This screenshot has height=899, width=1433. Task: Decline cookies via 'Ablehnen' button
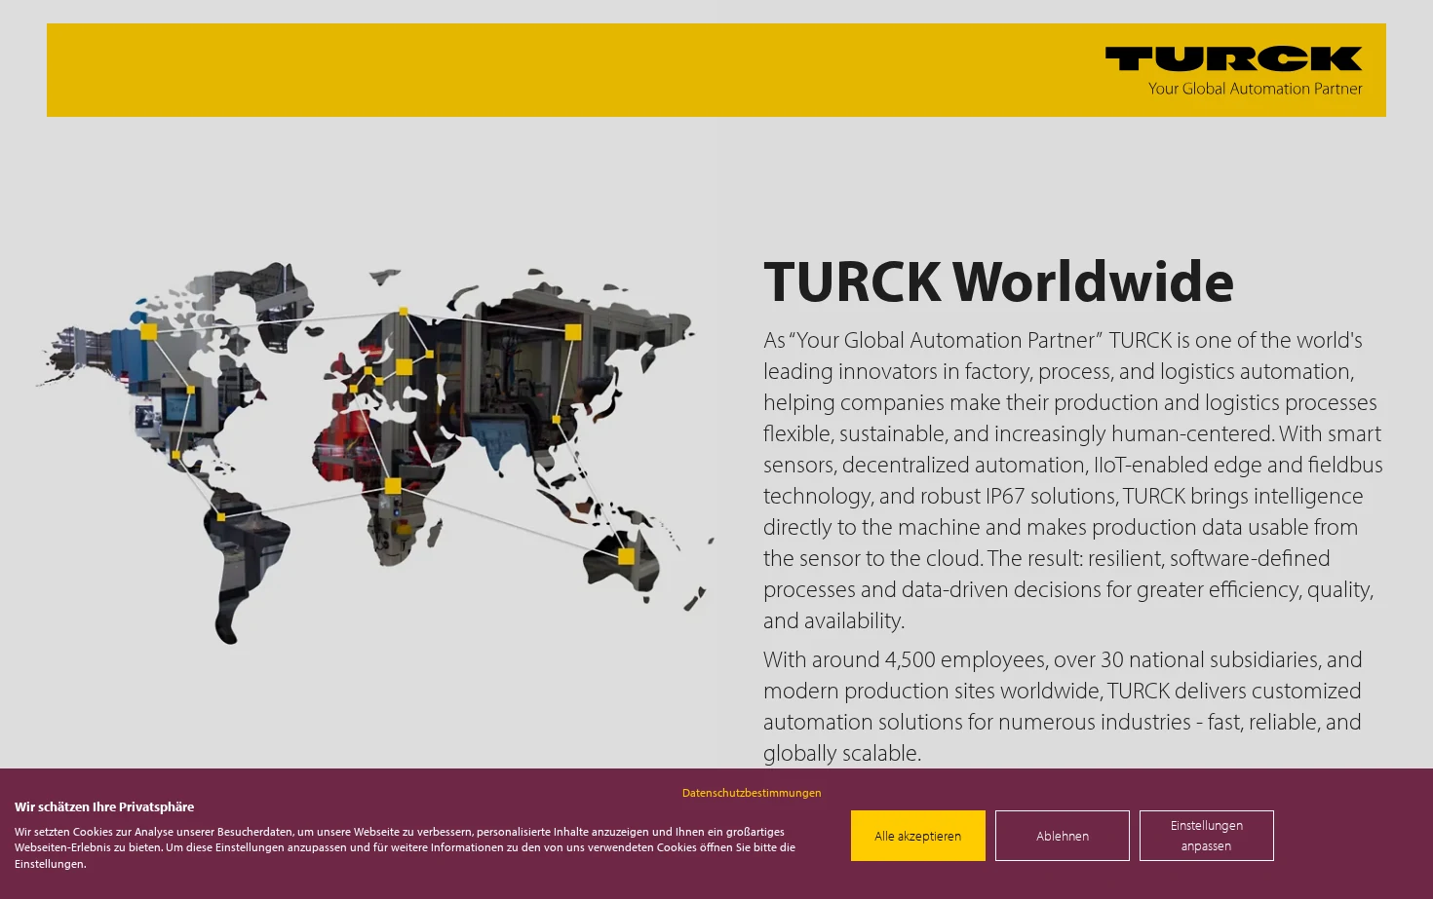coord(1063,836)
